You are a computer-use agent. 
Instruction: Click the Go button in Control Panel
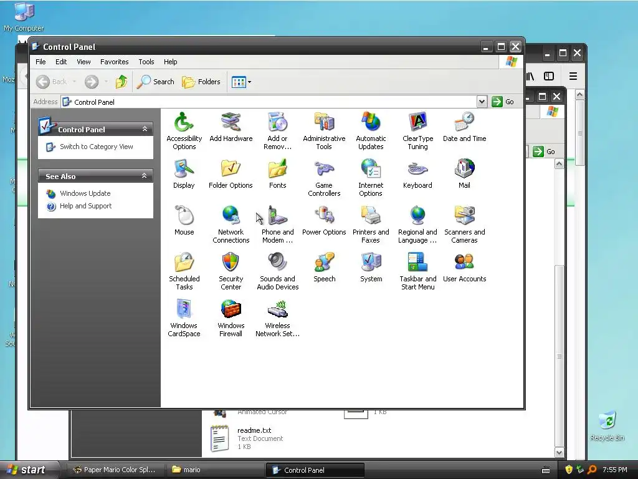coord(503,102)
